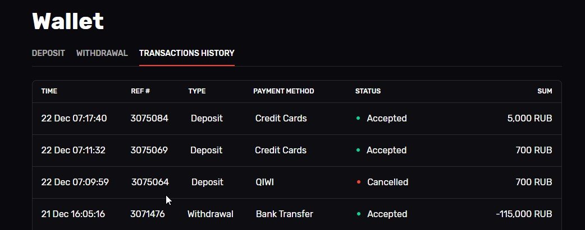585x230 pixels.
Task: Click green status dot for transaction 3075084
Action: (x=358, y=119)
